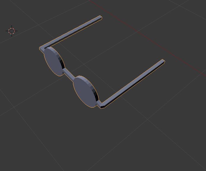Select the upper-left lens of the glasses
The image size is (206, 171).
point(54,61)
